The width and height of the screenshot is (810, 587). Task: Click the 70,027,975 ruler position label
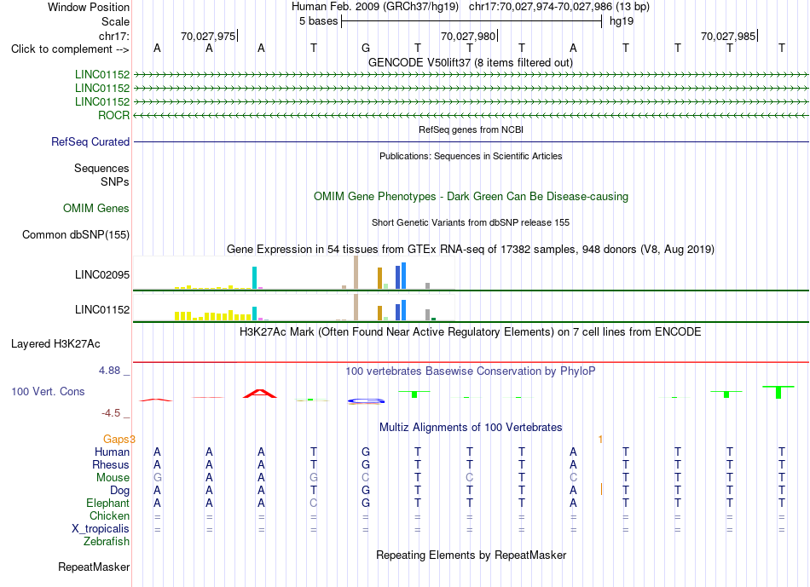tap(208, 36)
